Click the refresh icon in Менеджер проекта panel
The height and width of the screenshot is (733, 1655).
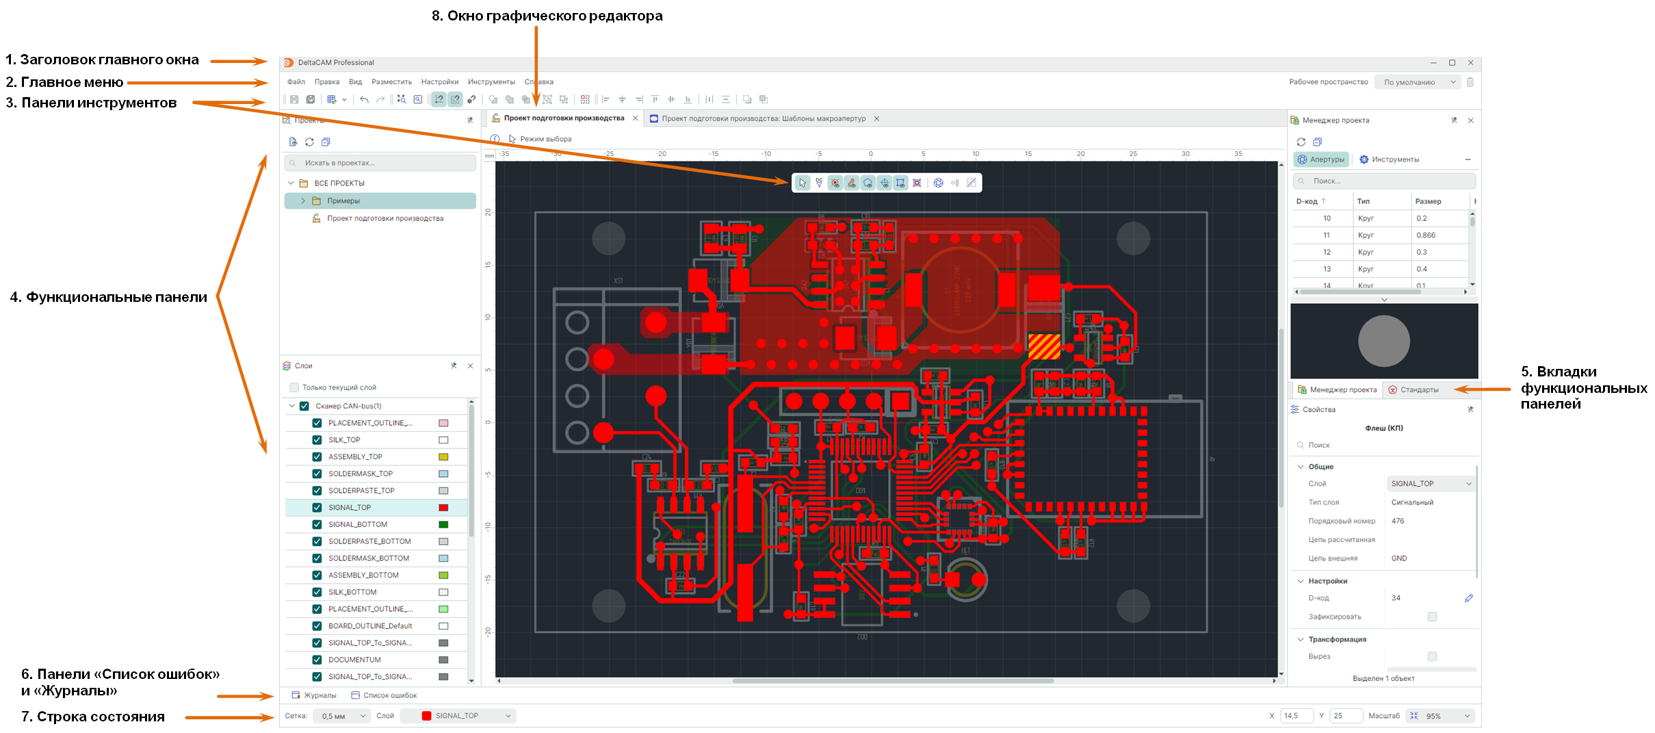pyautogui.click(x=1301, y=142)
